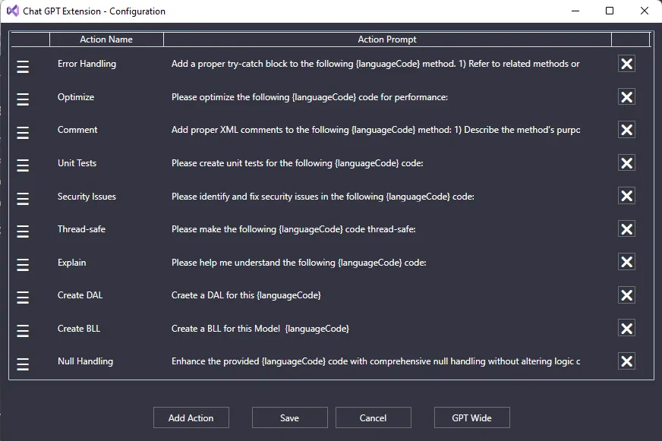Delete the Thread-safe action row

(626, 229)
